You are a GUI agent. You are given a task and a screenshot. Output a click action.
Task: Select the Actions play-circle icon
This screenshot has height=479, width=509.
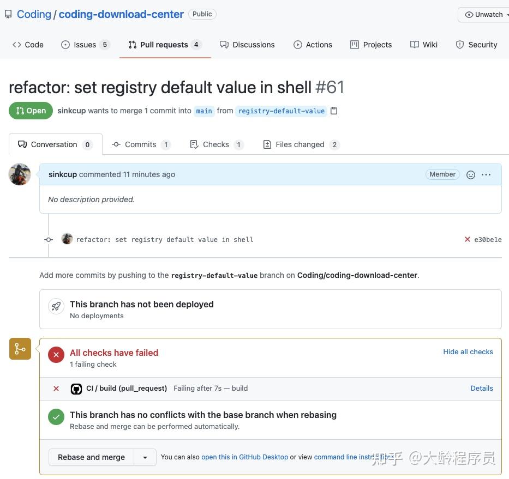(298, 45)
